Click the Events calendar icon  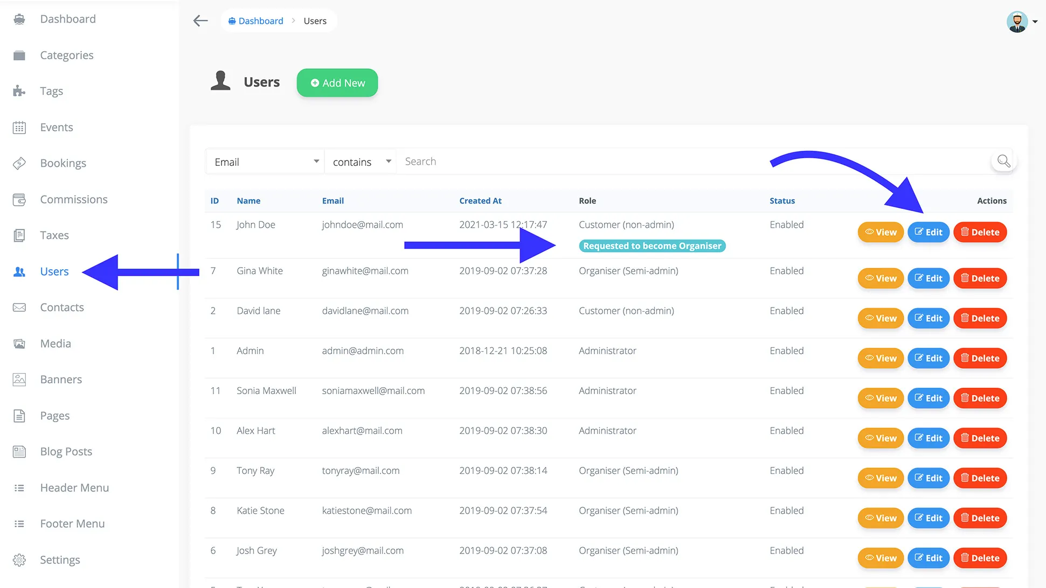[x=19, y=128]
